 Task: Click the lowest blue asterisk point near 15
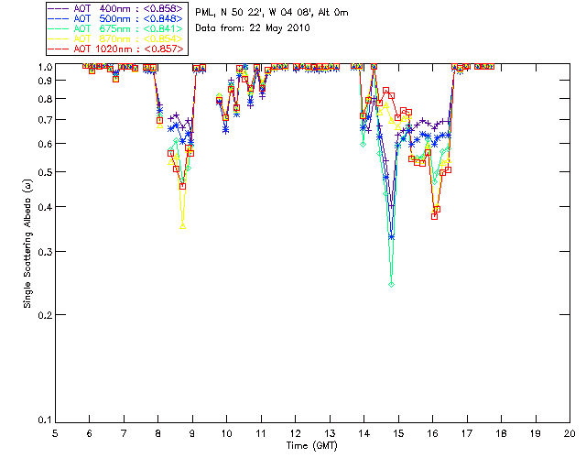(391, 237)
